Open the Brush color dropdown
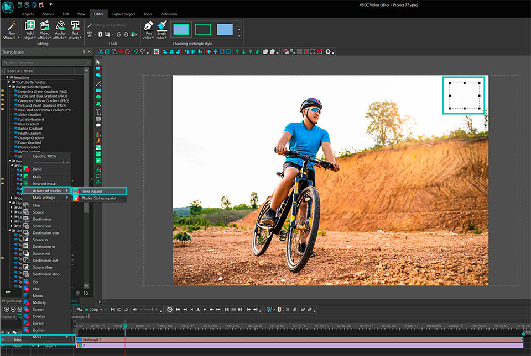Viewport: 531px width, 356px height. [x=161, y=38]
